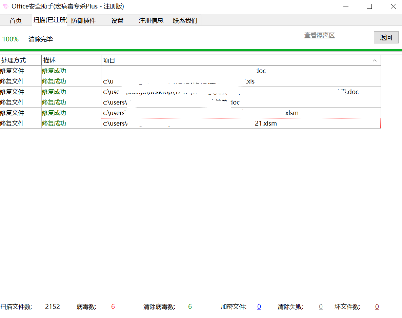Click the 加密文件 count link
This screenshot has height=318, width=402.
click(x=259, y=307)
